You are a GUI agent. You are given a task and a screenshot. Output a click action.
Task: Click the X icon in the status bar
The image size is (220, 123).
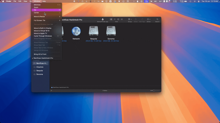tap(51, 90)
